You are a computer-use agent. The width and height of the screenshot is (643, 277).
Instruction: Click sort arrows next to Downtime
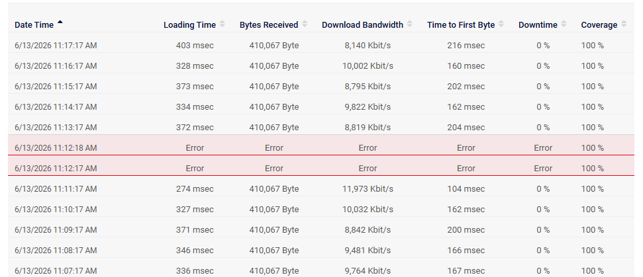pos(564,24)
